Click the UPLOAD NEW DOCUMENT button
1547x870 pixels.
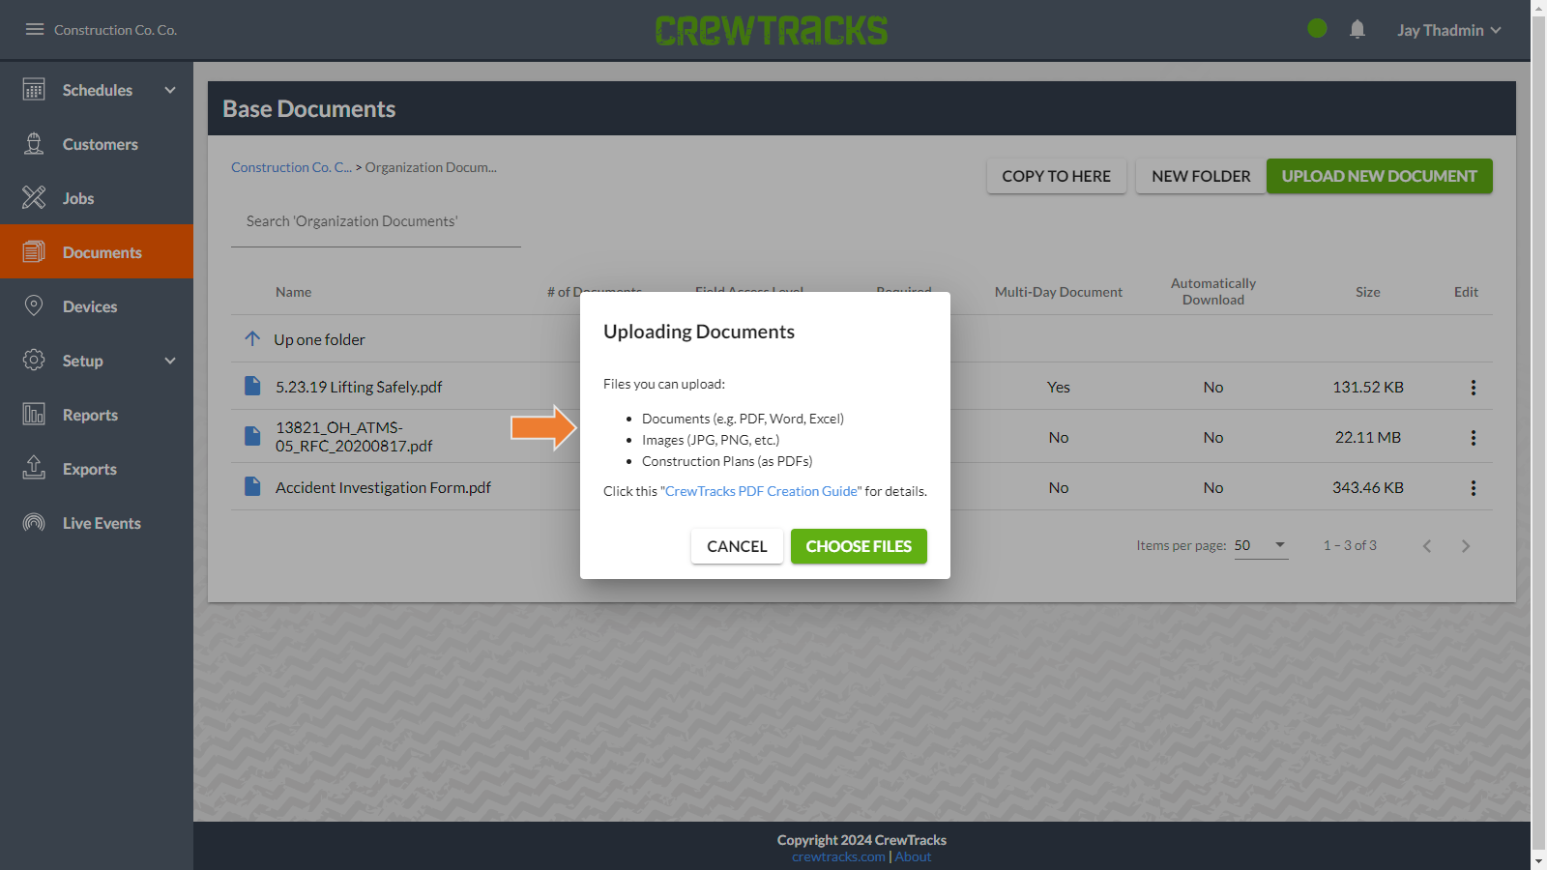click(1380, 176)
